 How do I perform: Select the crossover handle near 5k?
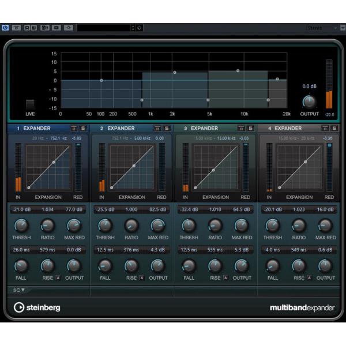point(208,100)
